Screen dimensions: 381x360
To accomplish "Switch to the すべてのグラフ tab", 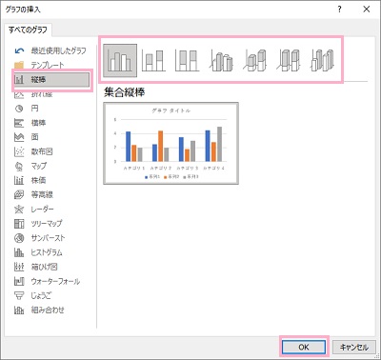I will point(28,30).
